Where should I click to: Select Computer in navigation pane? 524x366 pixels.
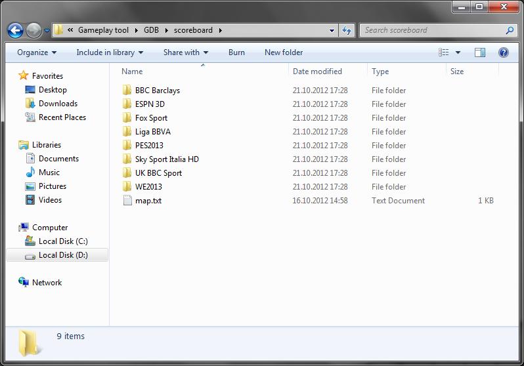50,228
